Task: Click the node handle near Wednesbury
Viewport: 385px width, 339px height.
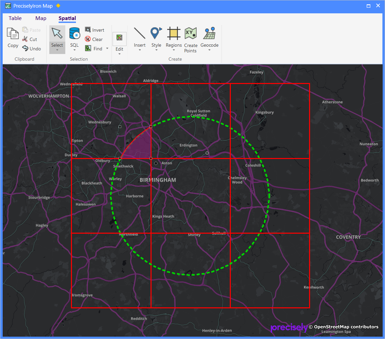Action: pos(120,127)
